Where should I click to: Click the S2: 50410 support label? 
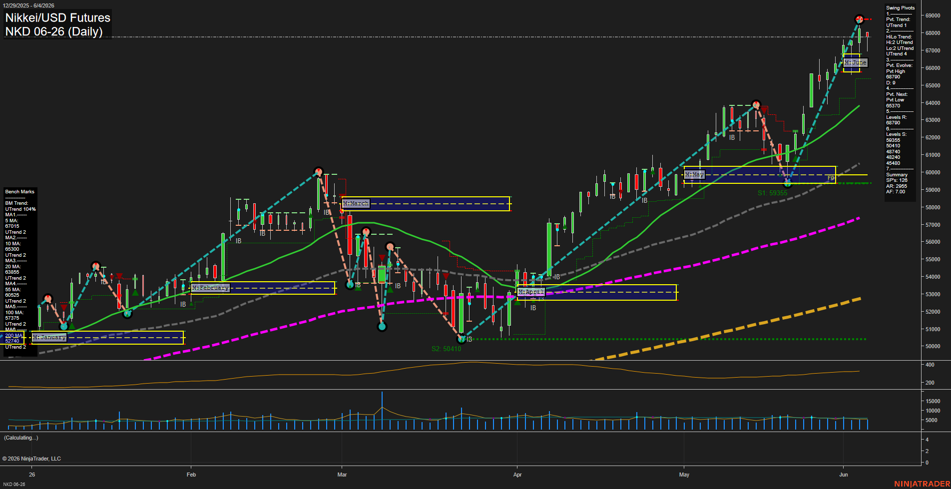coord(446,349)
